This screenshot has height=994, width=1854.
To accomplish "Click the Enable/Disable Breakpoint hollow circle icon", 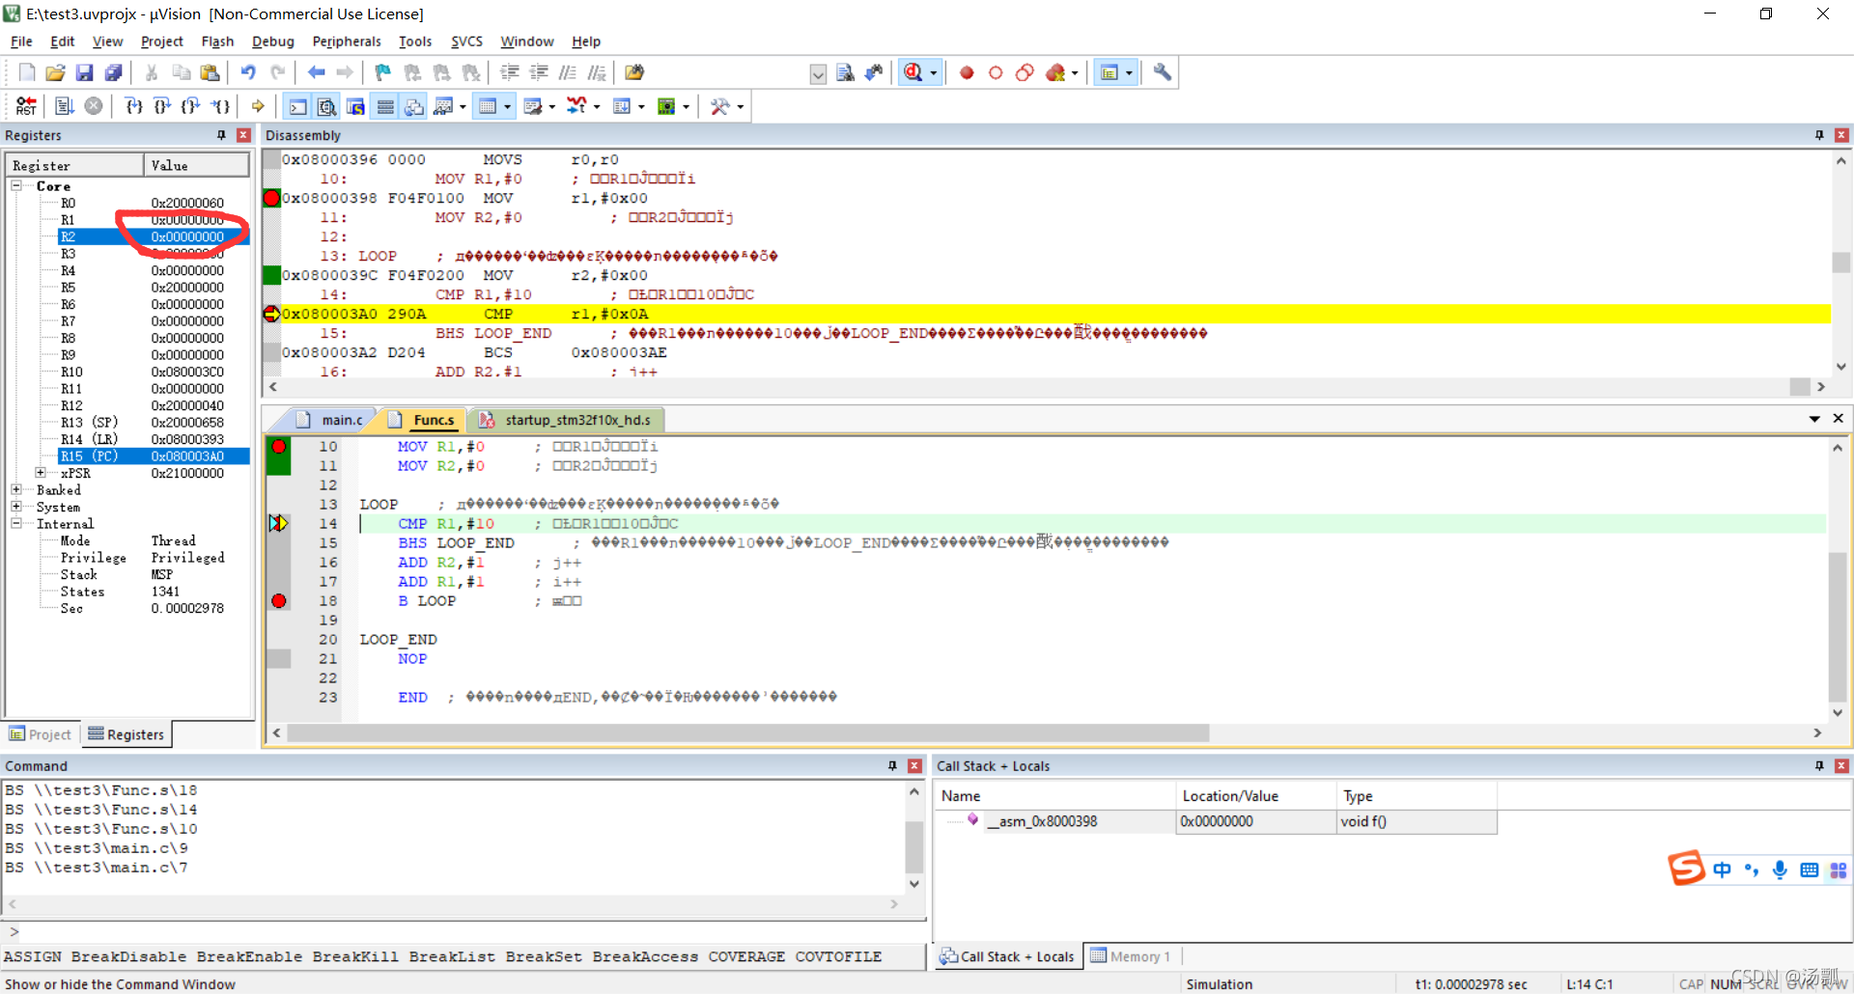I will (x=996, y=72).
